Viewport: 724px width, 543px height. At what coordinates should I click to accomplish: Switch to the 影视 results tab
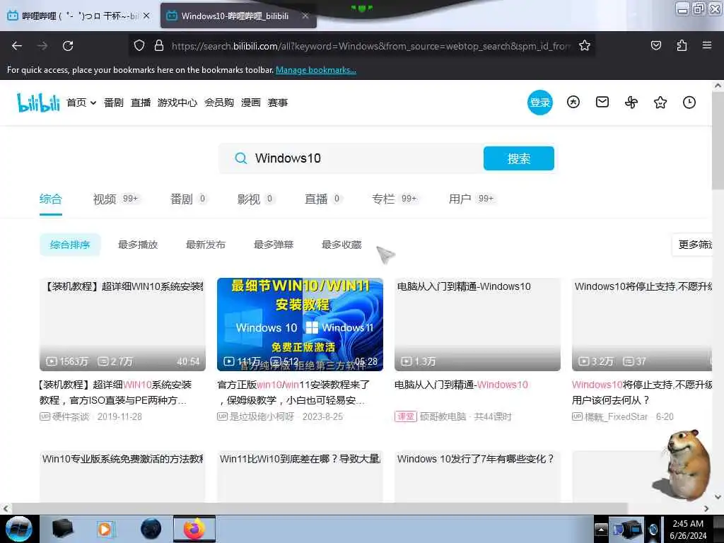255,199
